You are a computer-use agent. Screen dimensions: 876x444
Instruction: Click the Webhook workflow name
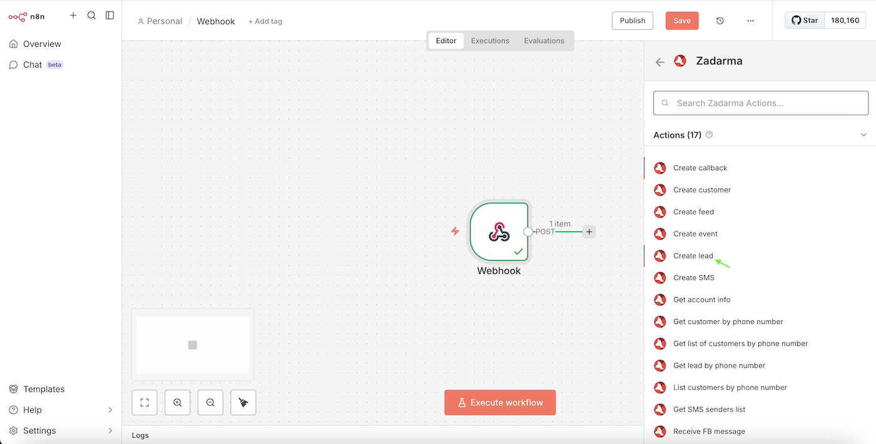[216, 21]
